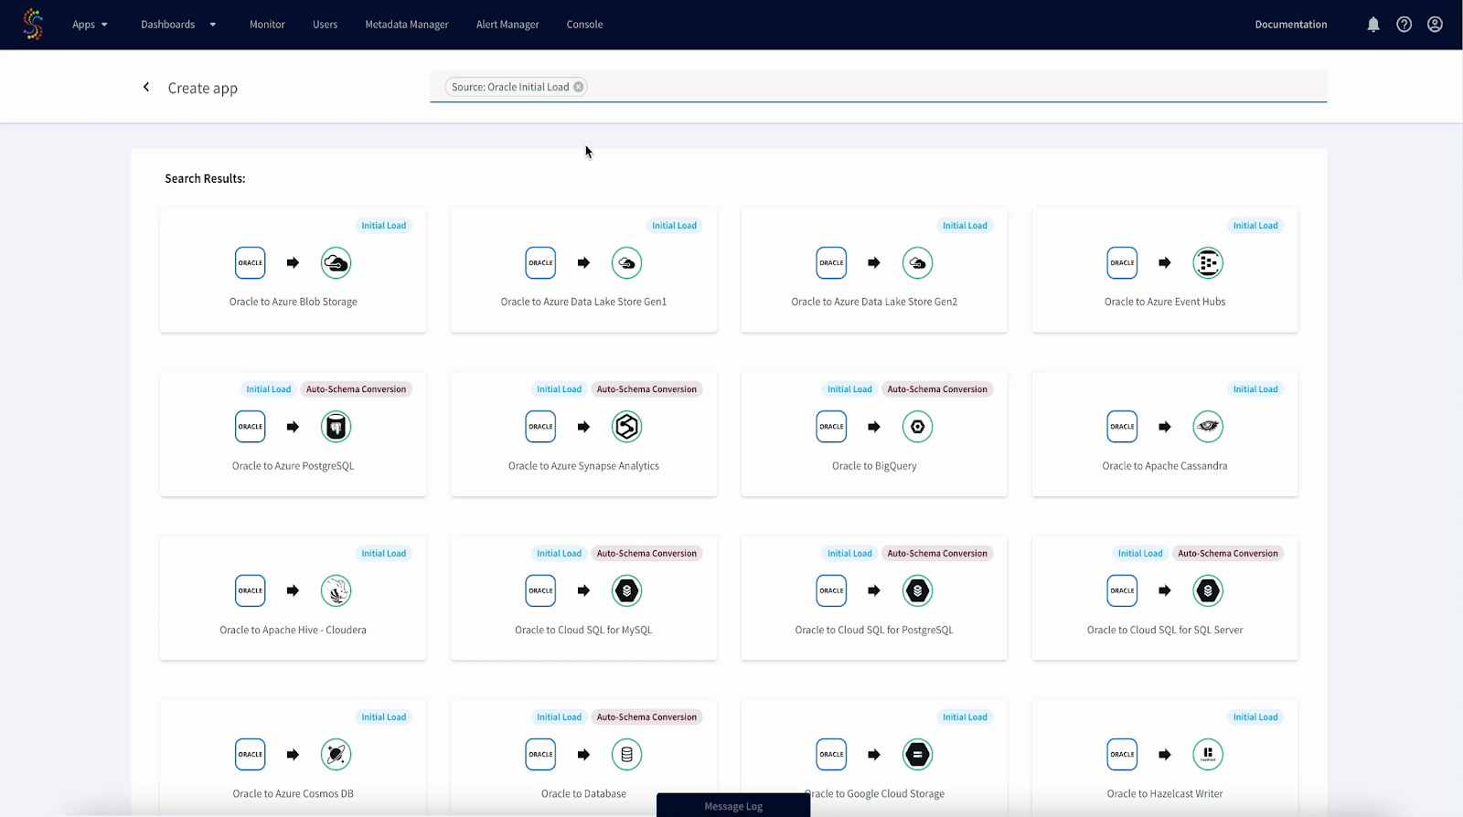
Task: Click Auto-Schema Conversion tag on Azure PostgreSQL card
Action: [x=356, y=389]
